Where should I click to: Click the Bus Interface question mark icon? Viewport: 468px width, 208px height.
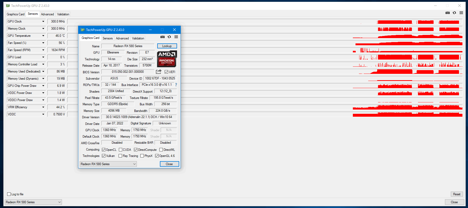click(x=176, y=85)
